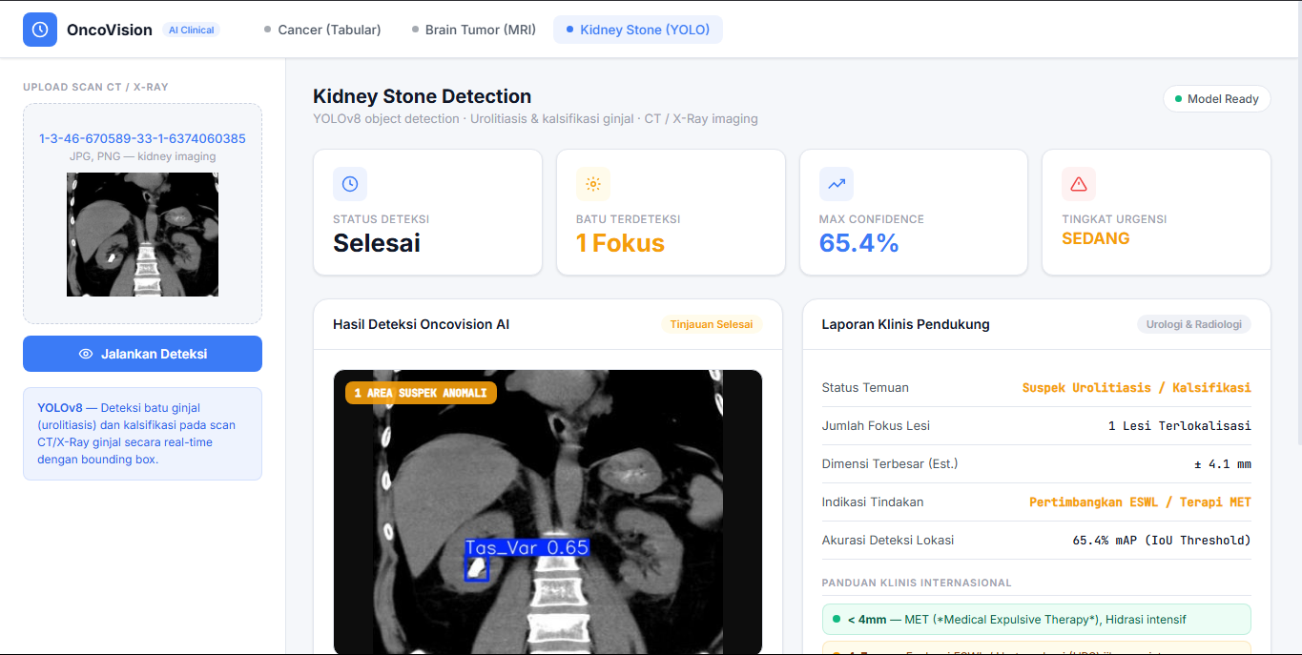1302x655 pixels.
Task: Click the green dot in Model Ready badge
Action: click(x=1178, y=99)
